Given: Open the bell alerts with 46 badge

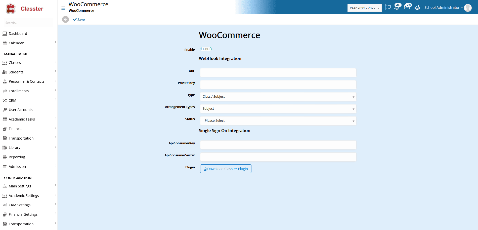Looking at the screenshot, I should pyautogui.click(x=397, y=7).
